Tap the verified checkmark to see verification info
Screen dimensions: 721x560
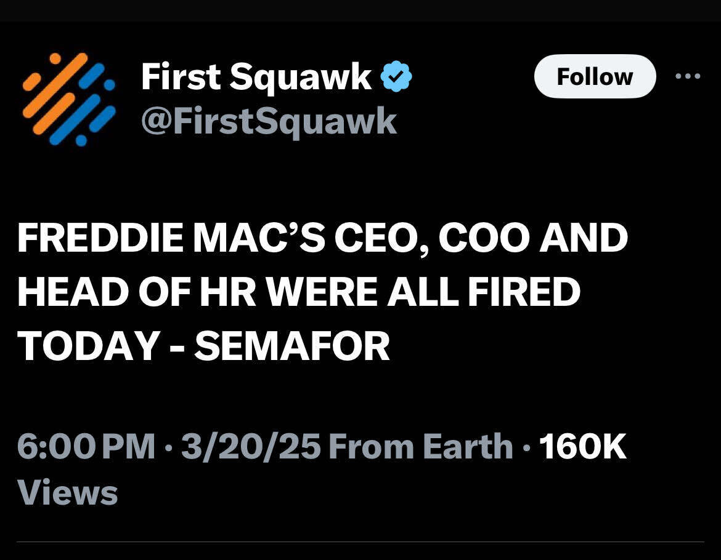coord(396,76)
